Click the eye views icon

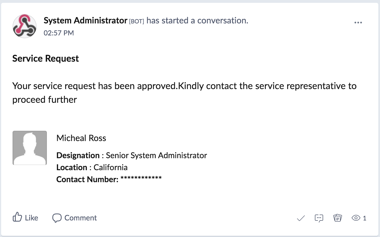356,218
